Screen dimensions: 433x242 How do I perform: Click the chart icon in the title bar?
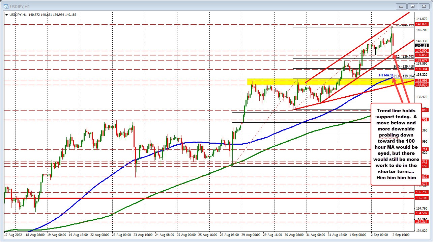[x=6, y=6]
